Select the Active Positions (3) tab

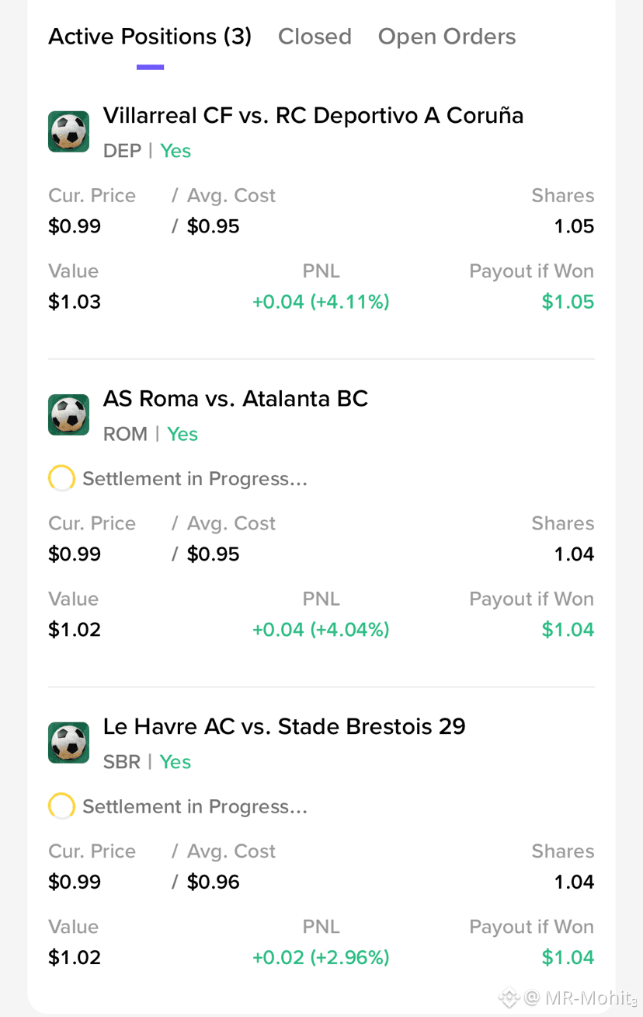(150, 37)
